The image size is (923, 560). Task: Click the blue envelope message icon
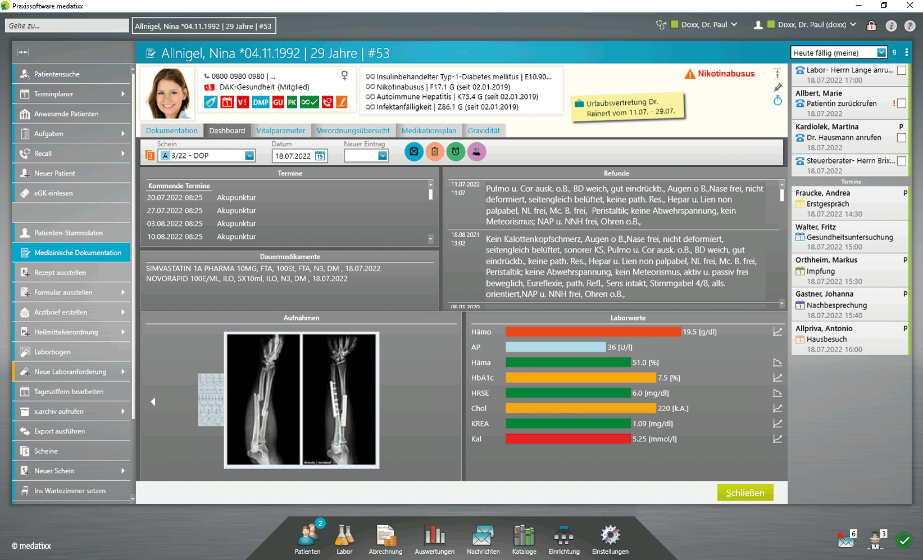[414, 152]
